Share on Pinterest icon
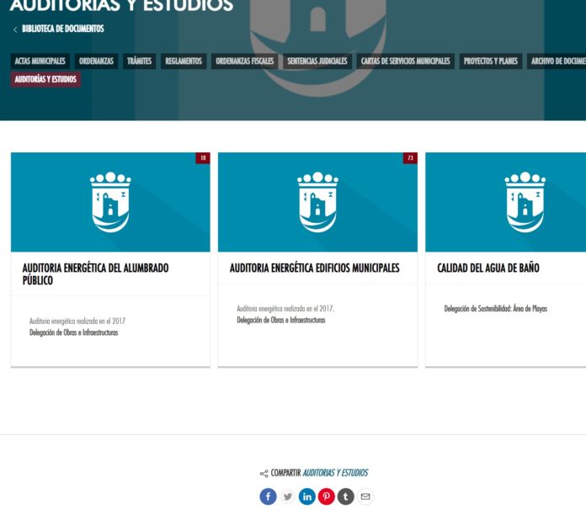The height and width of the screenshot is (510, 586). 327,497
